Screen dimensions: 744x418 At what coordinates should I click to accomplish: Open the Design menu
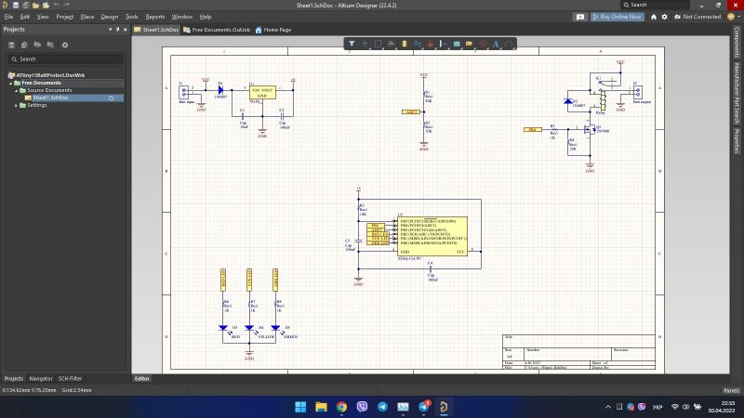[x=109, y=17]
